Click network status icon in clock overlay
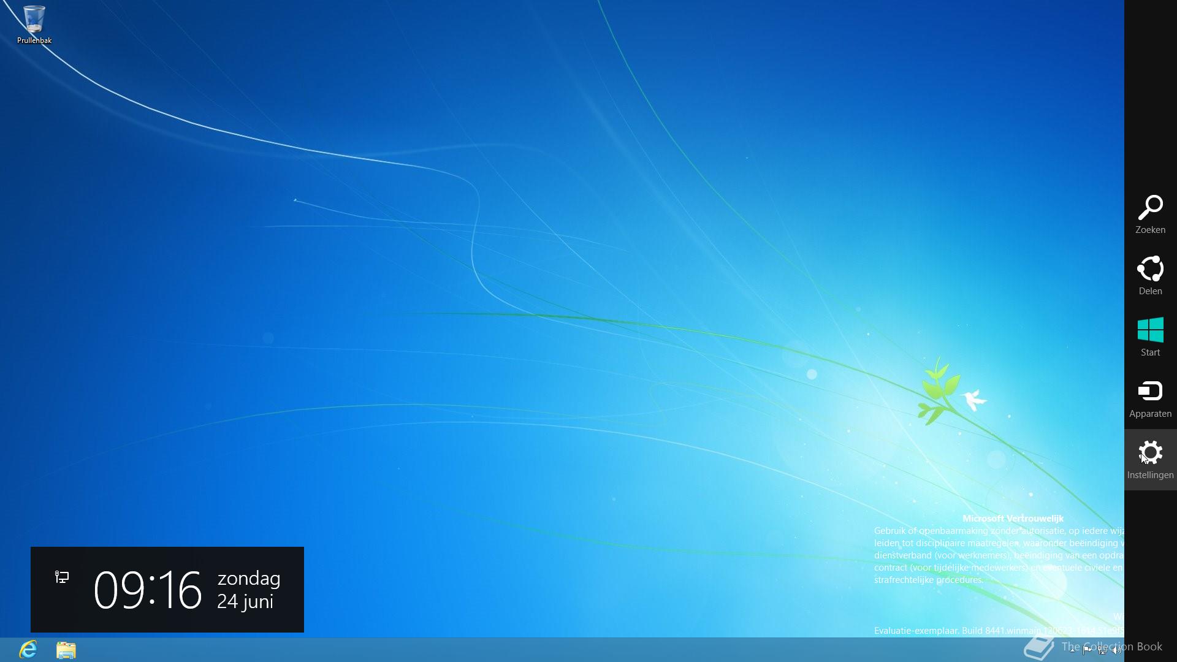Screen dimensions: 1177x662 click(x=62, y=577)
